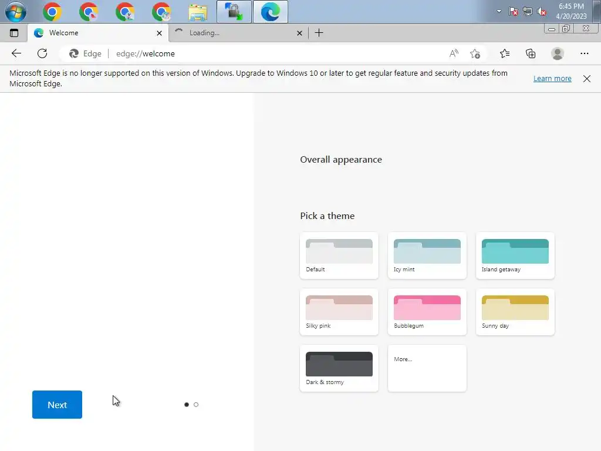Pick the Bubblegum theme
Screen dimensions: 601x451
(427, 312)
